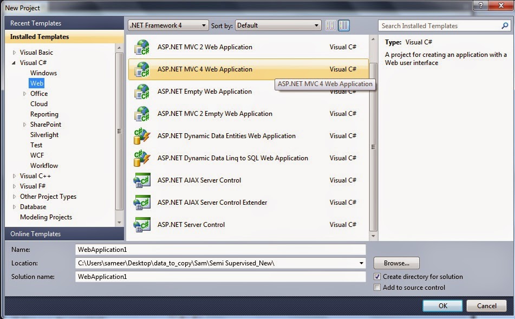Toggle Create directory for solution checkbox

pos(377,277)
